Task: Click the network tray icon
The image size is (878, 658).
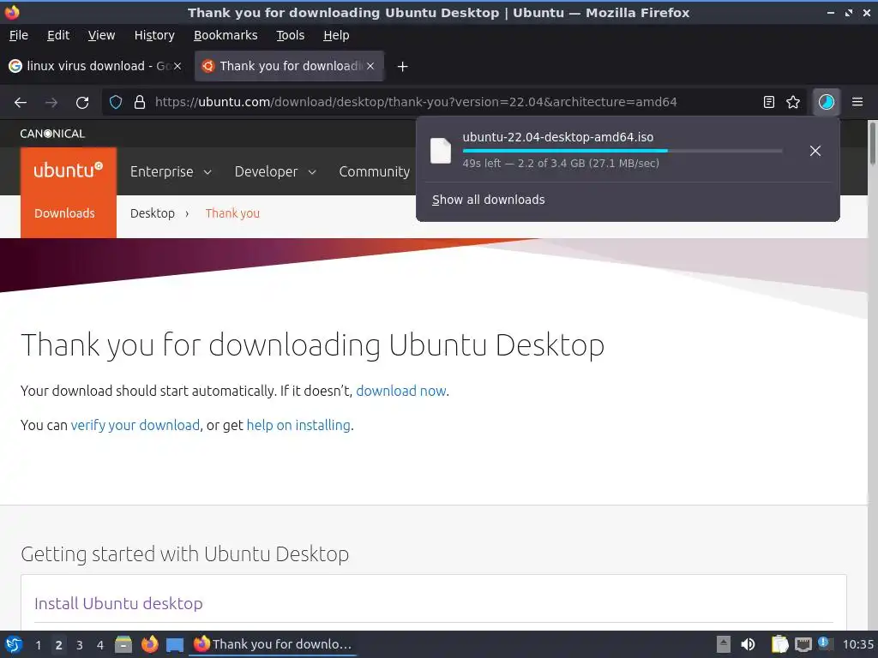Action: (x=803, y=644)
